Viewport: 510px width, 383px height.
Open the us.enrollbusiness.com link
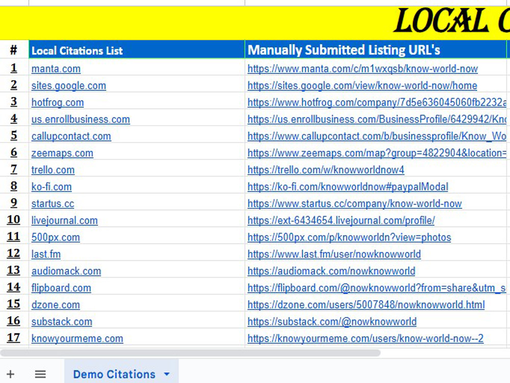(x=81, y=119)
